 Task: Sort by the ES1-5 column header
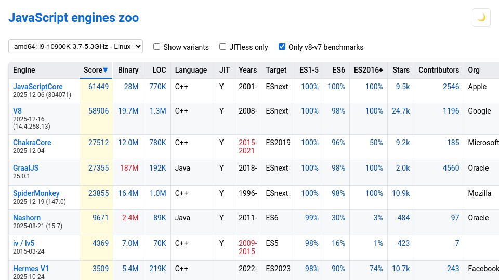click(309, 70)
